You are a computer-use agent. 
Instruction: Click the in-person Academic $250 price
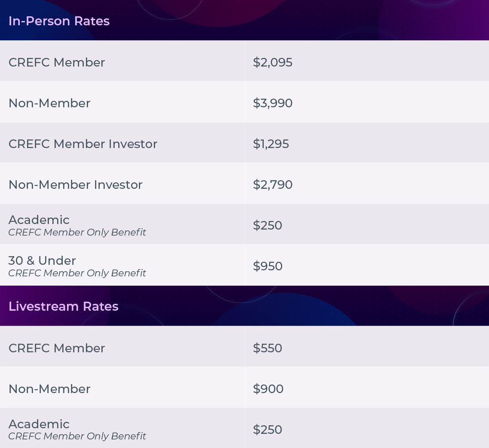tap(267, 226)
